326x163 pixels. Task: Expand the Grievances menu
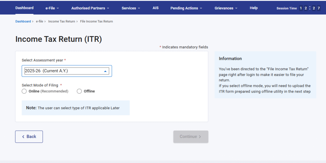[x=226, y=8]
